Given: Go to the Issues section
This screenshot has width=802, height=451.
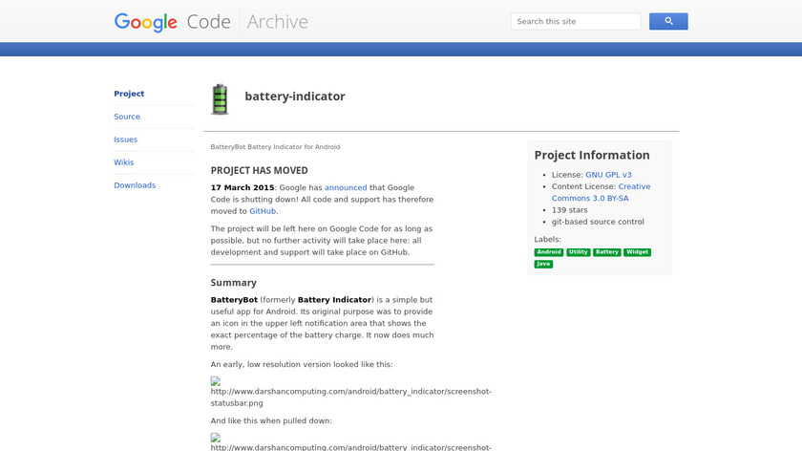Looking at the screenshot, I should point(125,140).
